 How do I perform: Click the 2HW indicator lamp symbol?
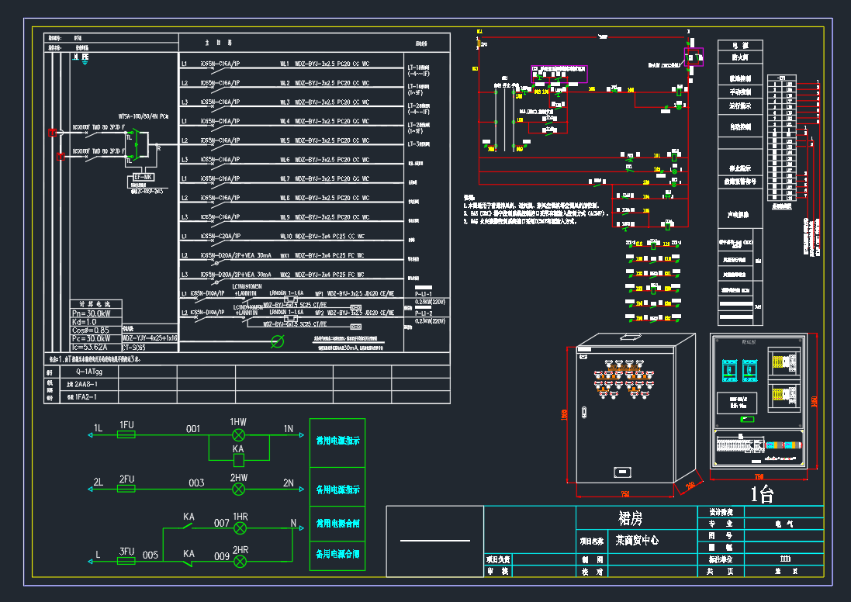(x=239, y=489)
